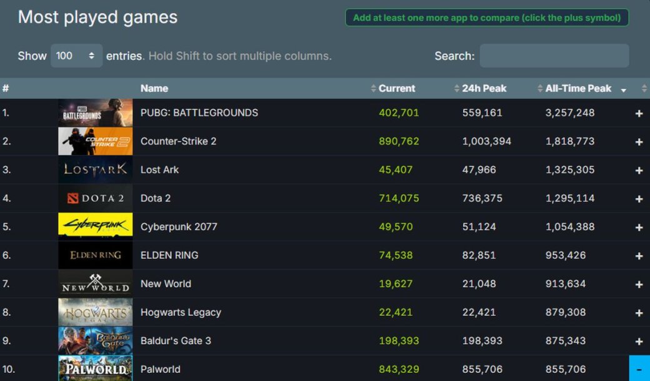Open New World game page link

click(166, 283)
